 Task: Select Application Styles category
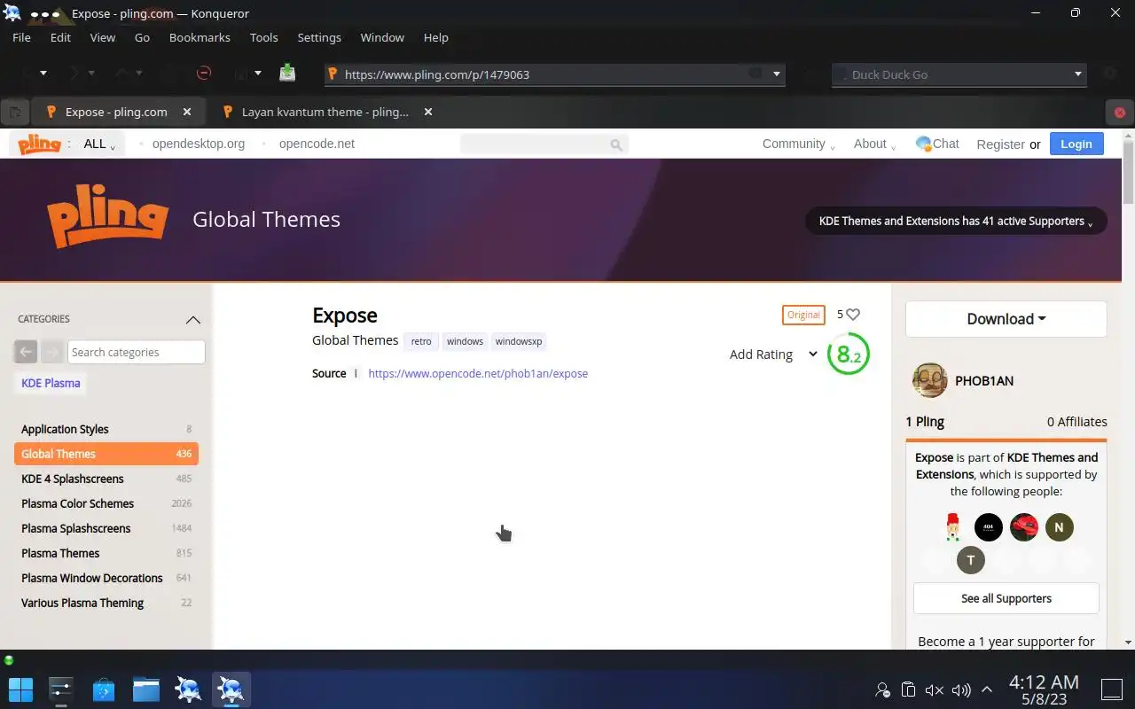106,429
